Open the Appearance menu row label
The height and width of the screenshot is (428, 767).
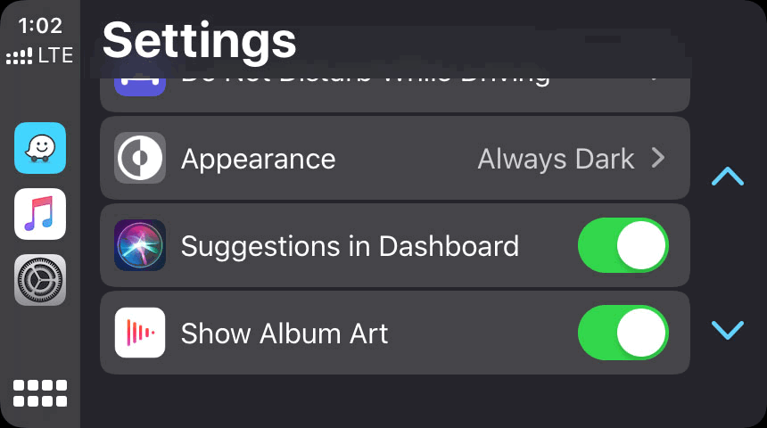(259, 159)
